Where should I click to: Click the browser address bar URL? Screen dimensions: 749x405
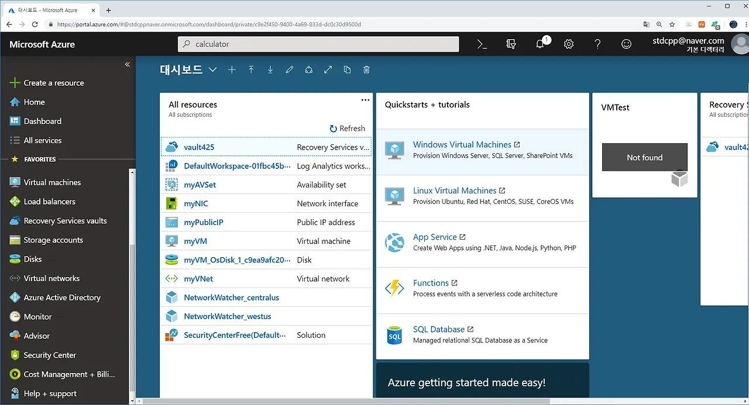209,25
